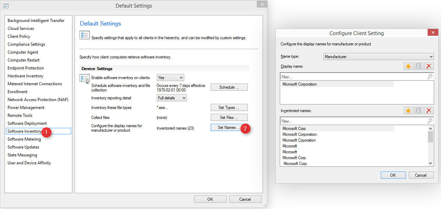The image size is (441, 209).
Task: Click the Set Types button
Action: point(229,108)
